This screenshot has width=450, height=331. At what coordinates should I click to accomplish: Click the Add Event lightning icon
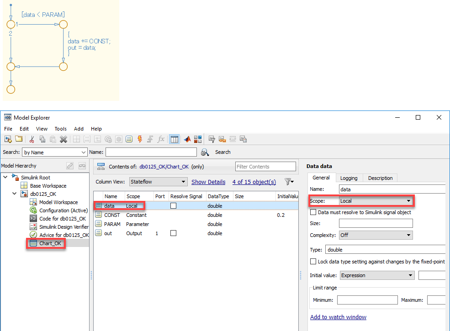[140, 139]
